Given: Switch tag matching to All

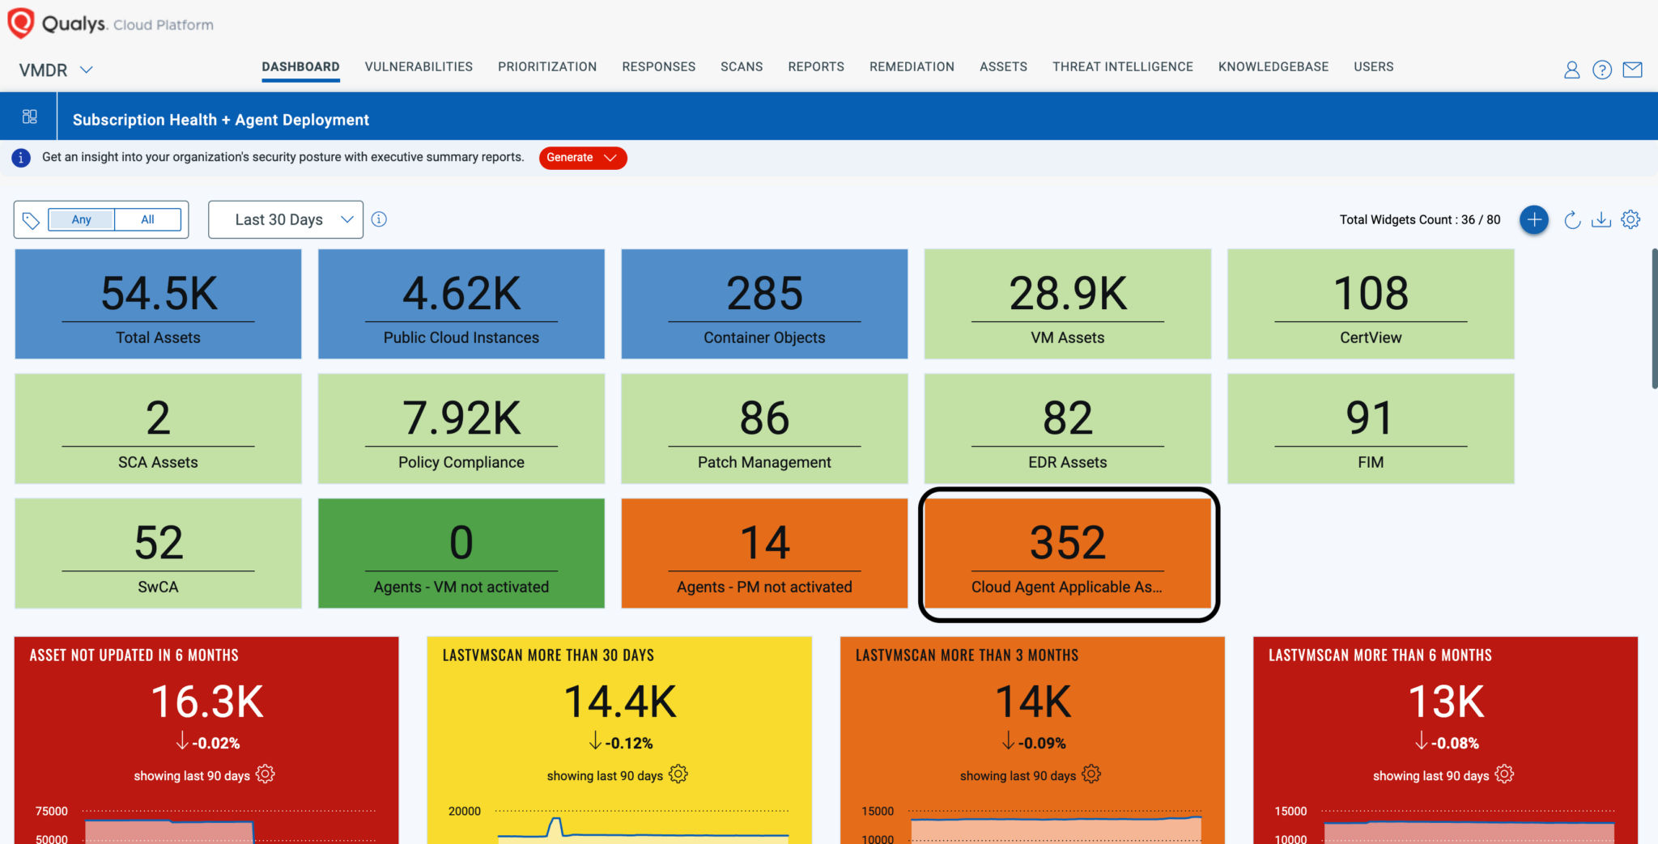Looking at the screenshot, I should (x=147, y=219).
